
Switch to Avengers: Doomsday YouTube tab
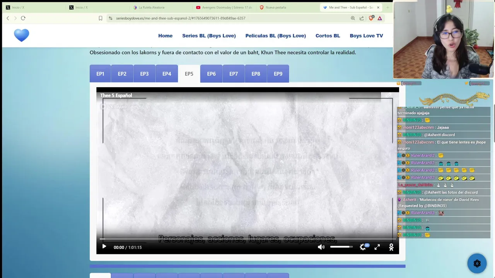tap(224, 7)
